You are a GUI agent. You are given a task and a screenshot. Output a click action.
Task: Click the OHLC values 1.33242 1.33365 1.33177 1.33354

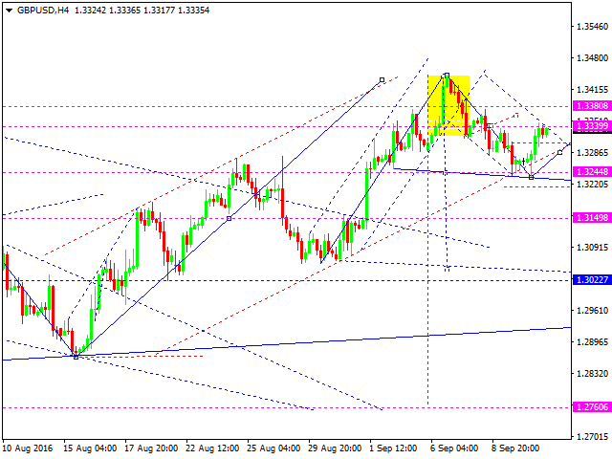tap(142, 11)
